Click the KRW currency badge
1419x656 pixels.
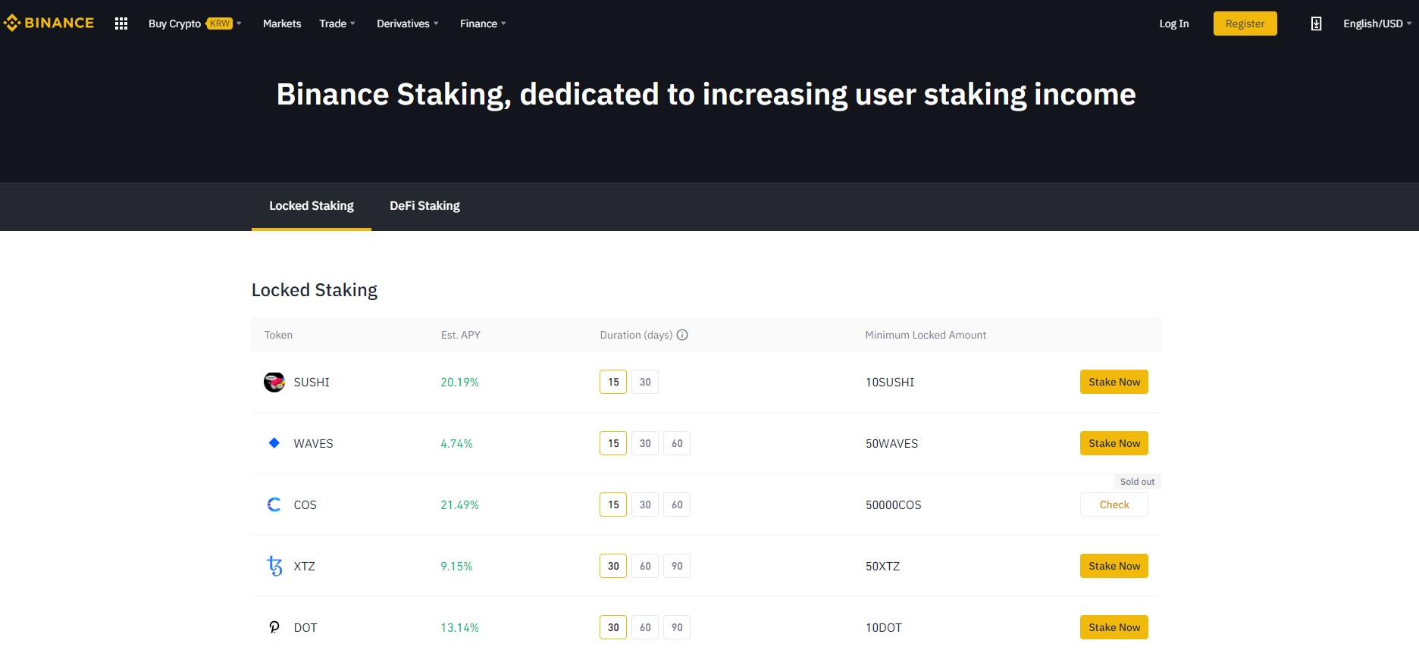pyautogui.click(x=220, y=23)
